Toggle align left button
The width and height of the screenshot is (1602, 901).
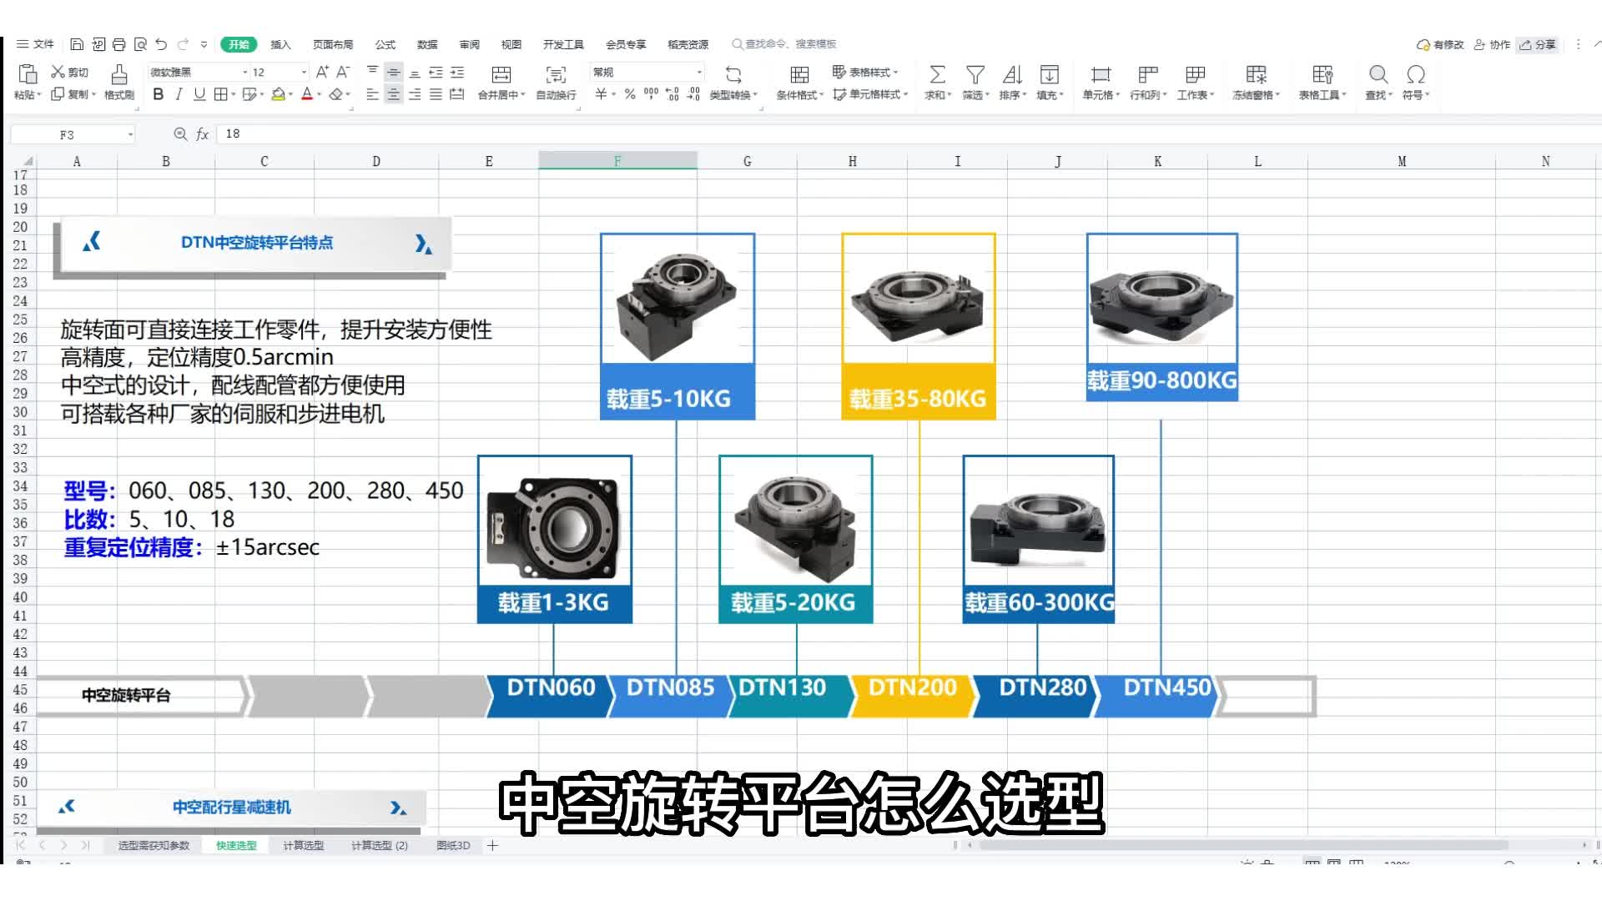click(x=372, y=94)
